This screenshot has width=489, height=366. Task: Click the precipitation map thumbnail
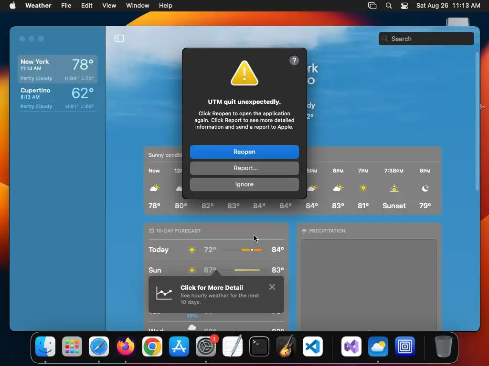[369, 285]
